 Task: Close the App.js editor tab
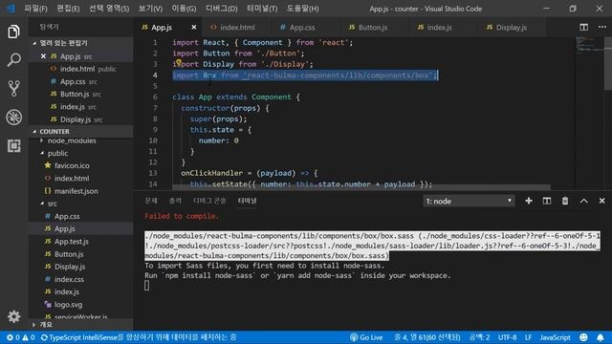click(x=193, y=27)
